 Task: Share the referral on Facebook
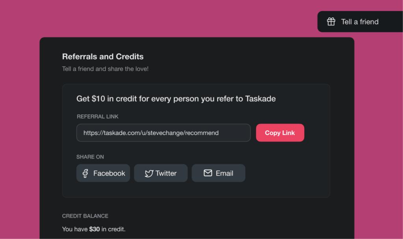point(103,173)
